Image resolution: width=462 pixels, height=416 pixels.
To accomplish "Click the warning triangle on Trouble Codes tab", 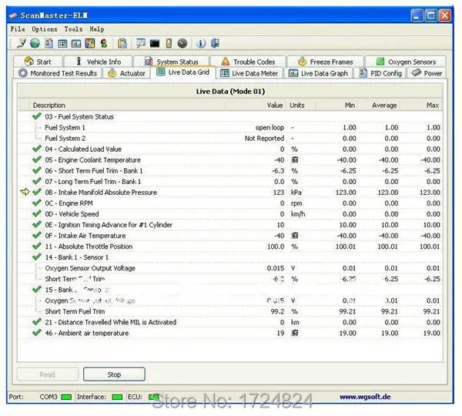I will point(226,62).
